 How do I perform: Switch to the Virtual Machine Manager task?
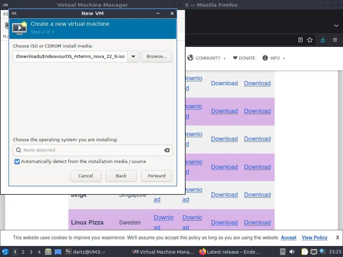[x=163, y=252]
